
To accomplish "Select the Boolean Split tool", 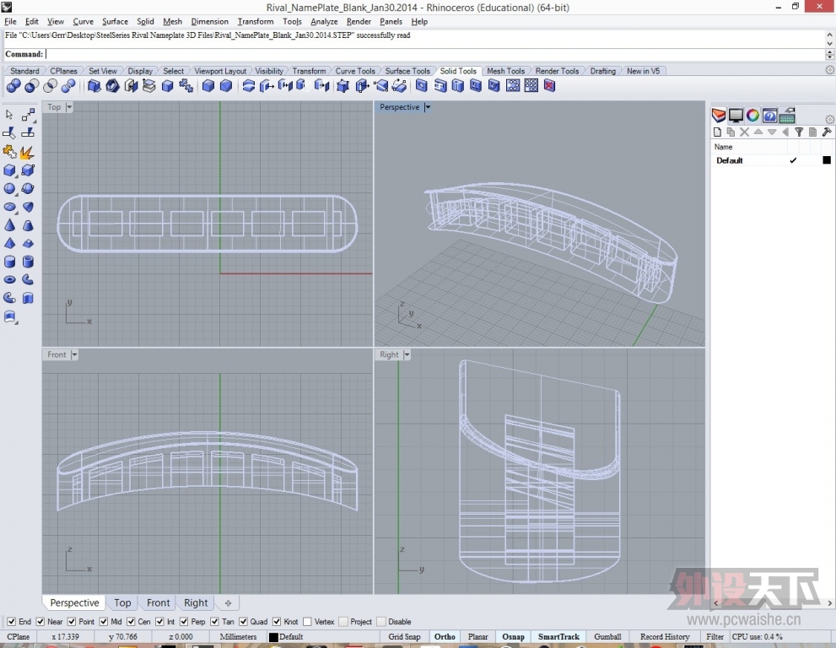I will (68, 85).
